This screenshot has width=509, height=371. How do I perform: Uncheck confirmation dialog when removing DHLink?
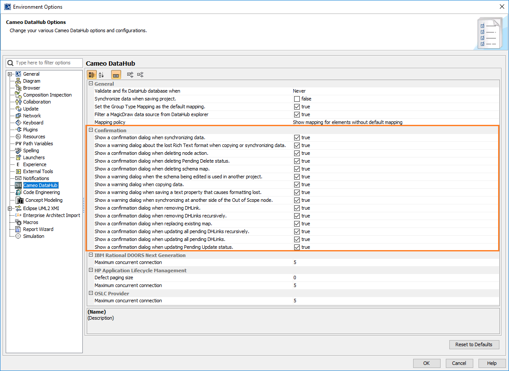[x=297, y=208]
